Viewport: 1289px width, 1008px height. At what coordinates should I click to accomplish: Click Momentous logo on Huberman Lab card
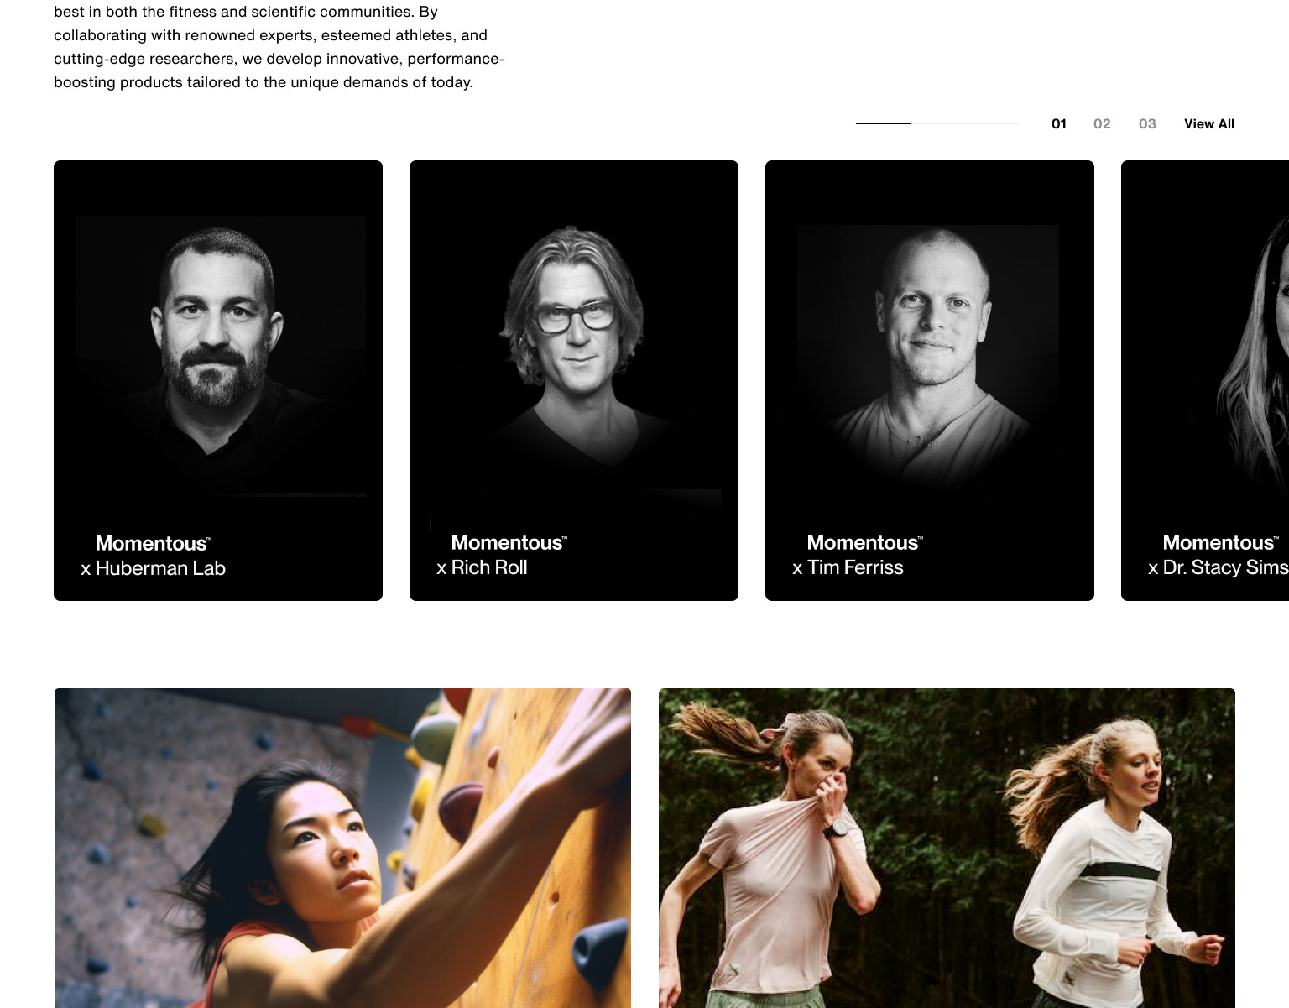tap(153, 543)
